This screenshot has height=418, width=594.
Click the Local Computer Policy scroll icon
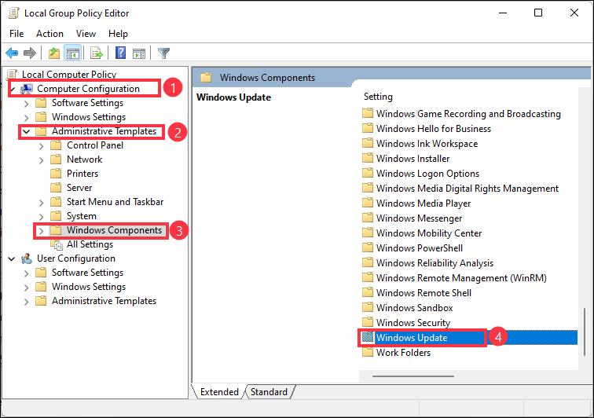(x=12, y=75)
